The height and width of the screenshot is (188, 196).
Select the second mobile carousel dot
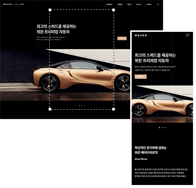tap(162, 128)
